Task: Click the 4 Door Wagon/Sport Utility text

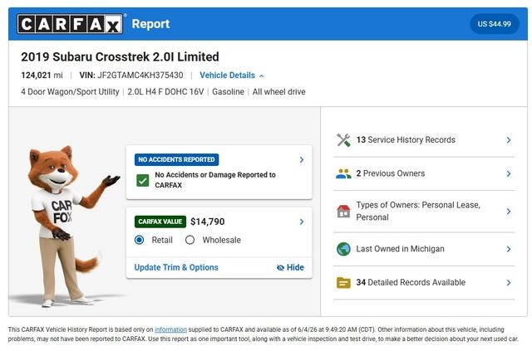Action: coord(70,92)
